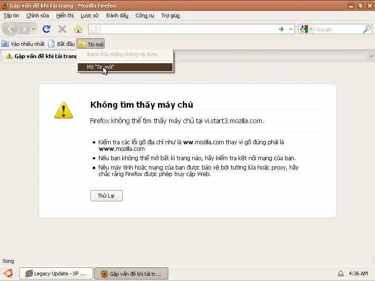The width and height of the screenshot is (375, 281).
Task: Open the Đánh dấu menu
Action: pyautogui.click(x=117, y=15)
